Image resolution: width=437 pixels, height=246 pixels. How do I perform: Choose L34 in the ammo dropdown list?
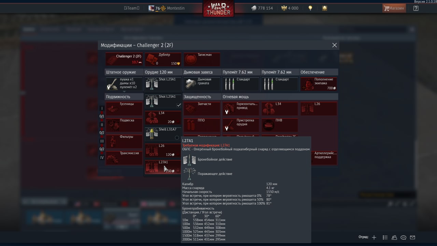[163, 118]
